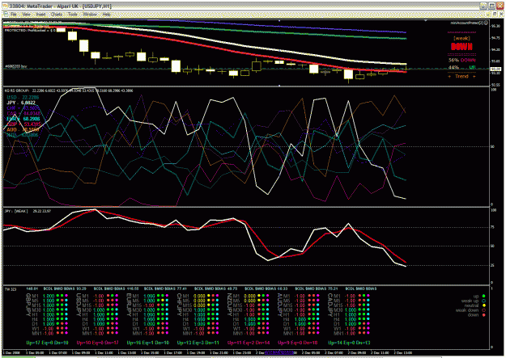Click the red 'down' legend dot

[x=483, y=315]
